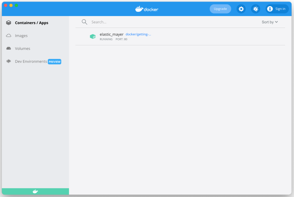Click the Containers / Apps sidebar icon
The width and height of the screenshot is (294, 197).
[x=9, y=23]
